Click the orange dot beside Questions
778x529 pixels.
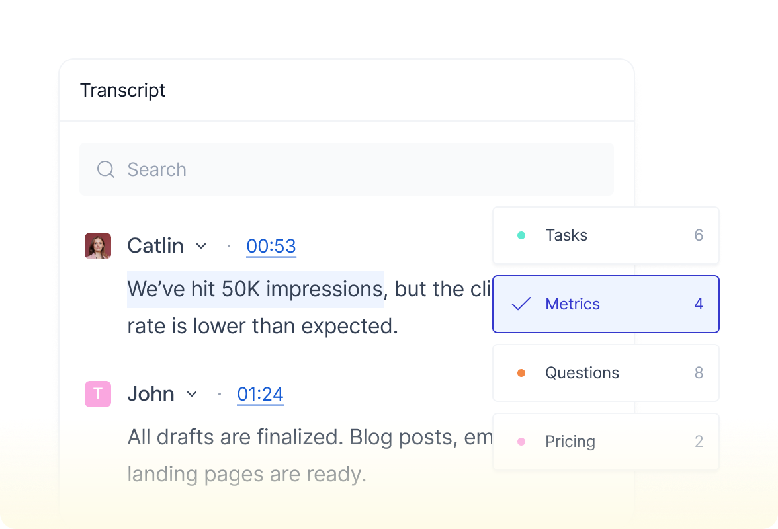(521, 373)
